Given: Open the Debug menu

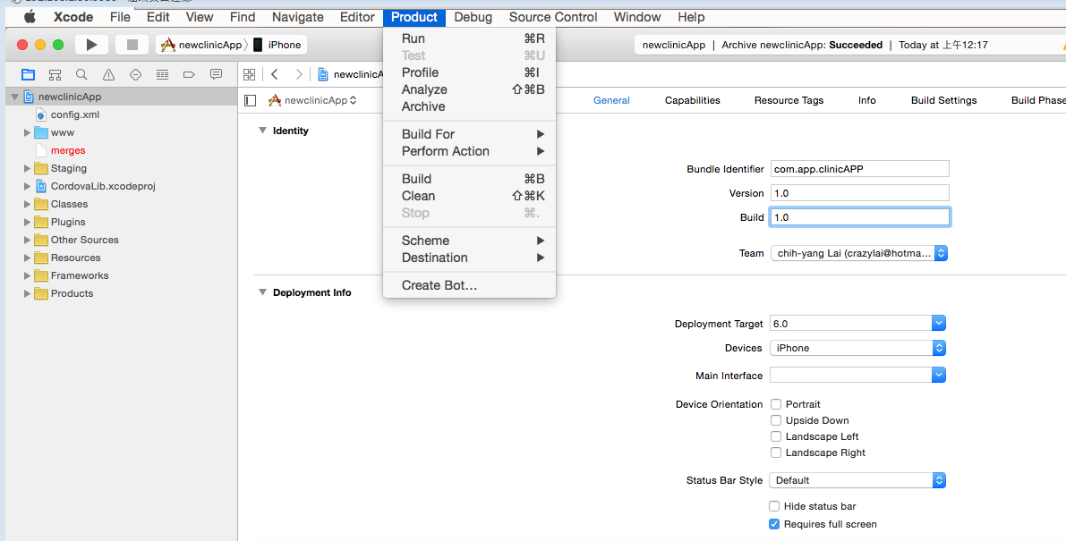Looking at the screenshot, I should pyautogui.click(x=473, y=17).
